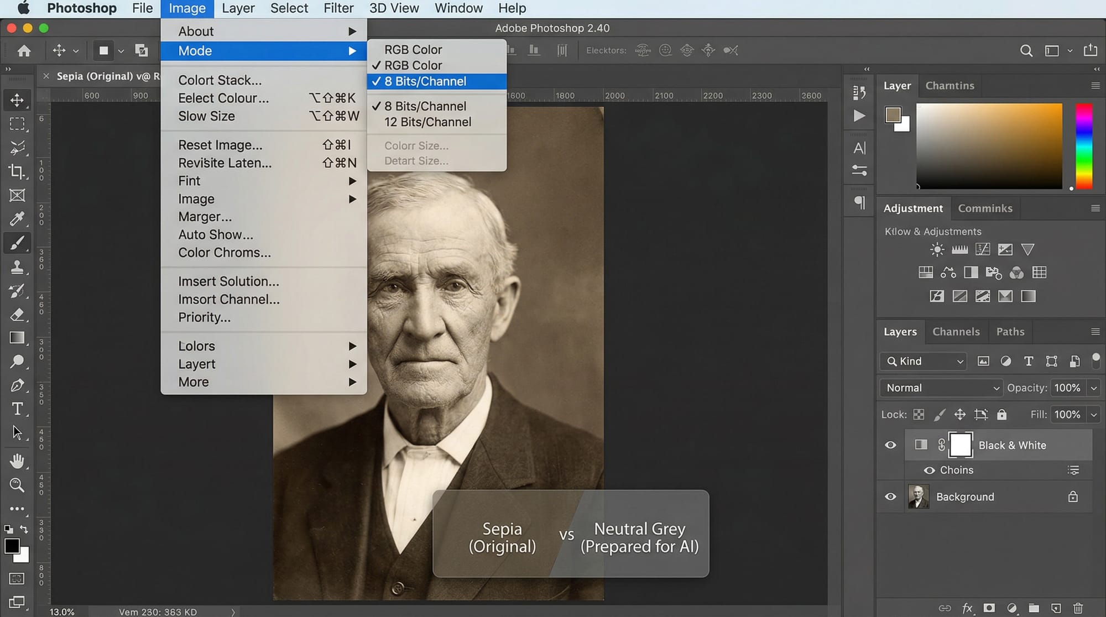
Task: Select the Eyedropper tool
Action: point(17,219)
